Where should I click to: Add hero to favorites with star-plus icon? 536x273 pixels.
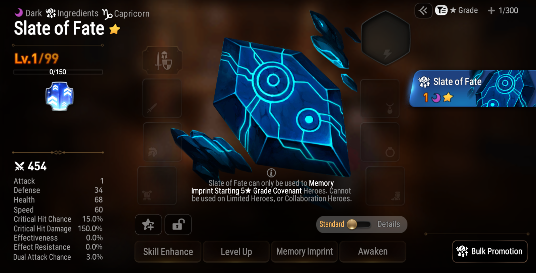tap(148, 225)
